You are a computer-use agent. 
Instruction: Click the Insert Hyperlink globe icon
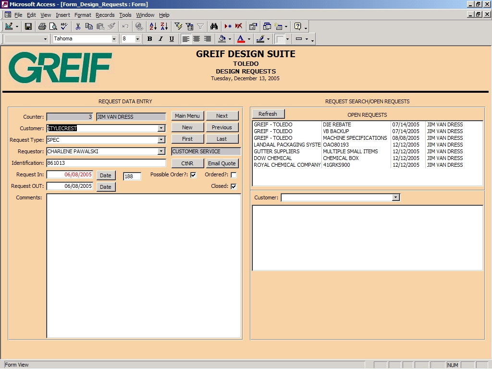(x=139, y=26)
